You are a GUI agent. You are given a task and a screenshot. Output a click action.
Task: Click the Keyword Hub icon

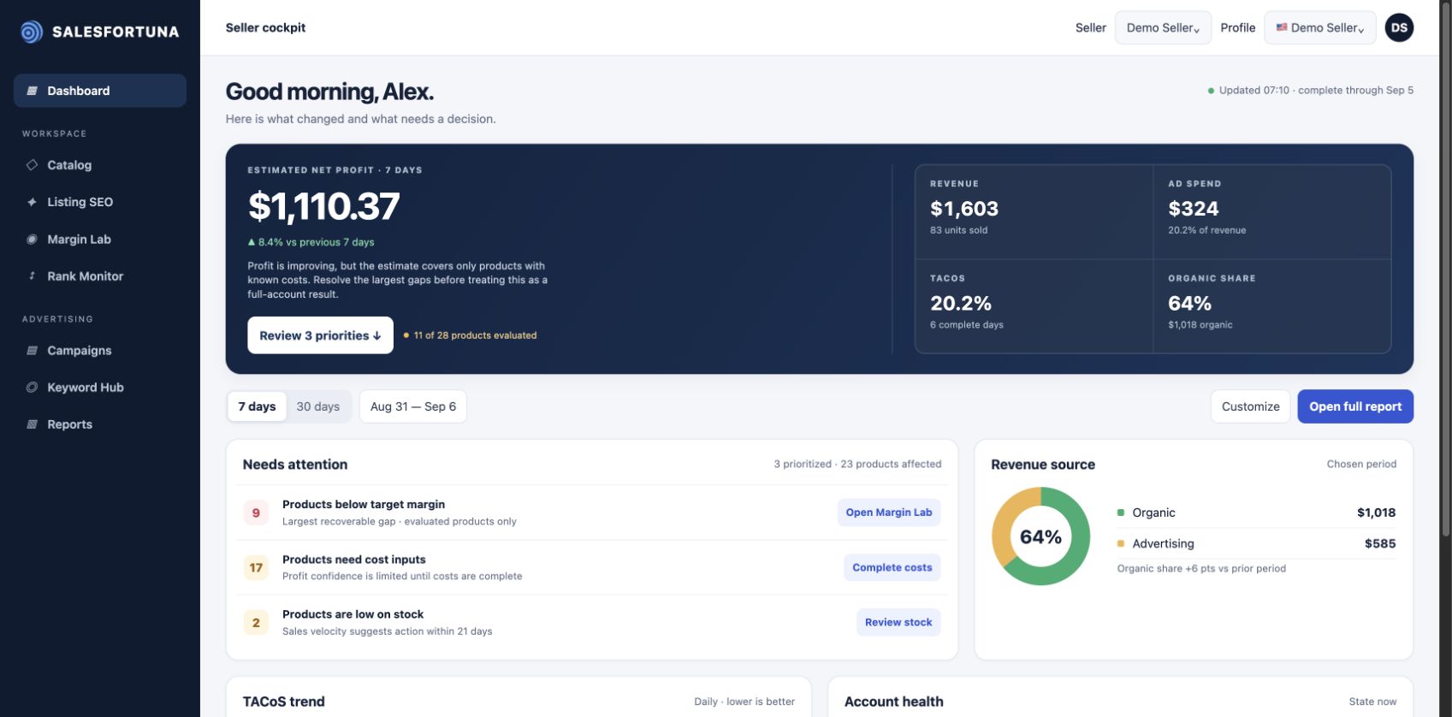click(32, 388)
